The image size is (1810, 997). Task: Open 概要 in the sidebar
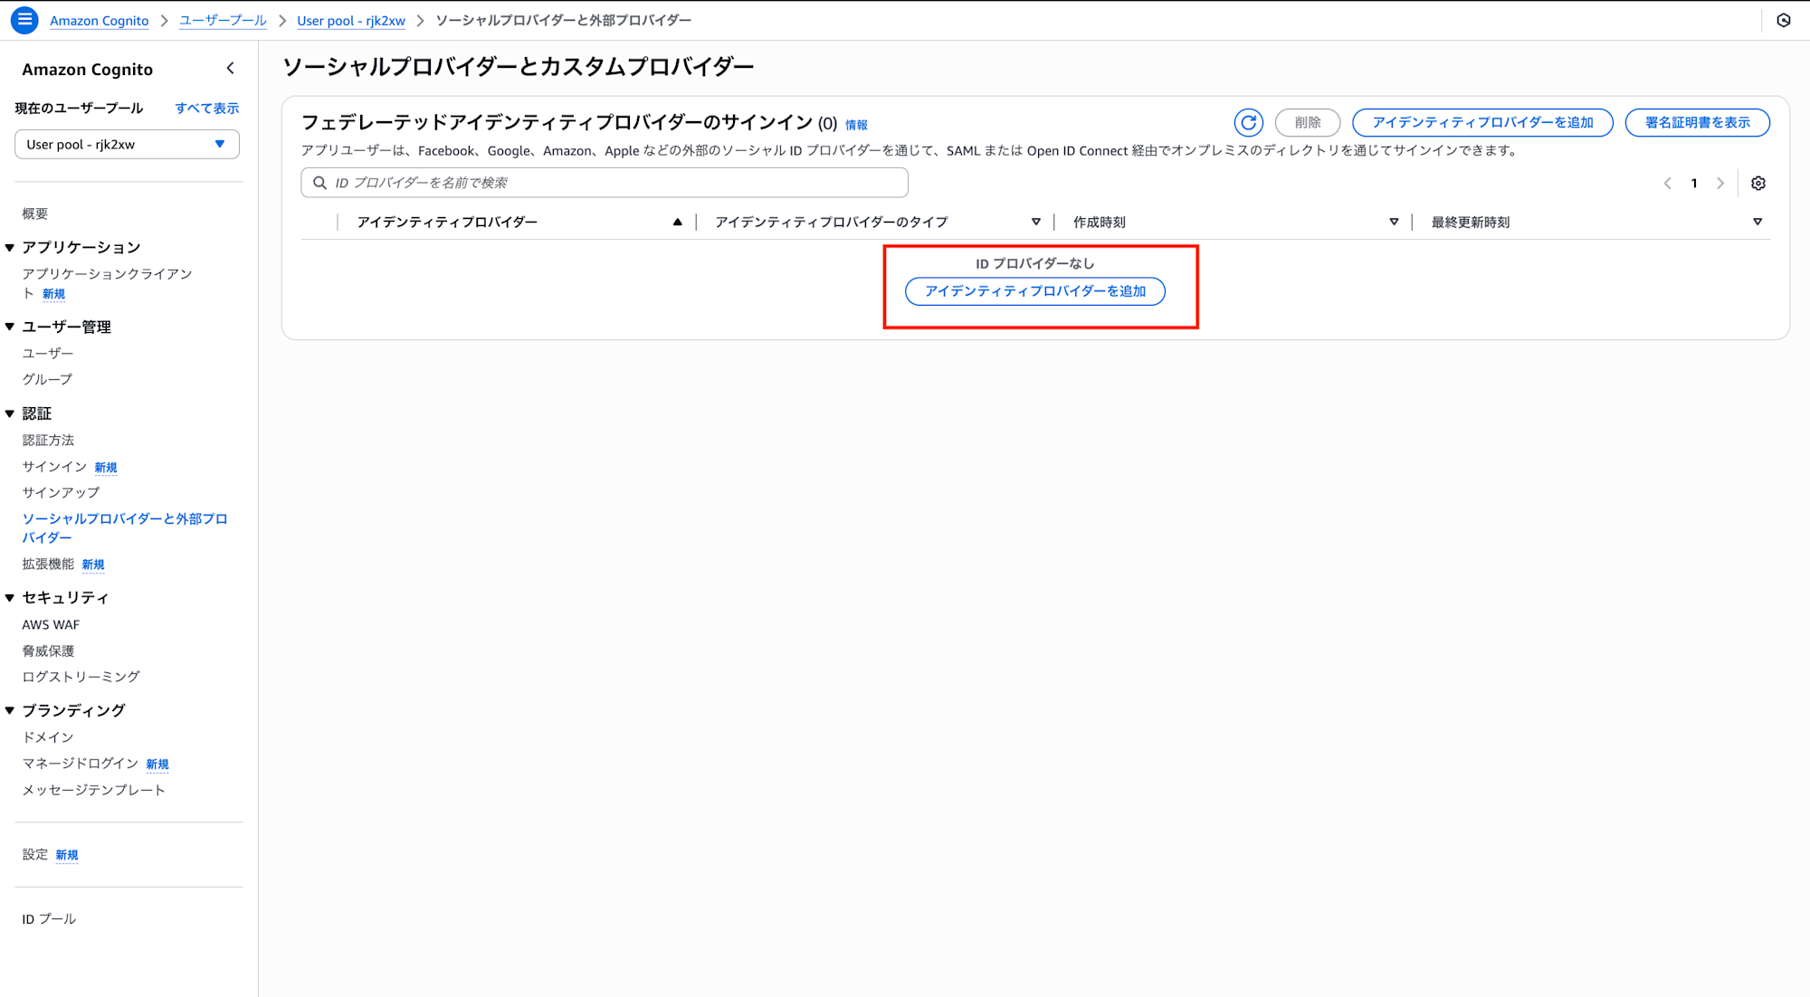tap(35, 214)
